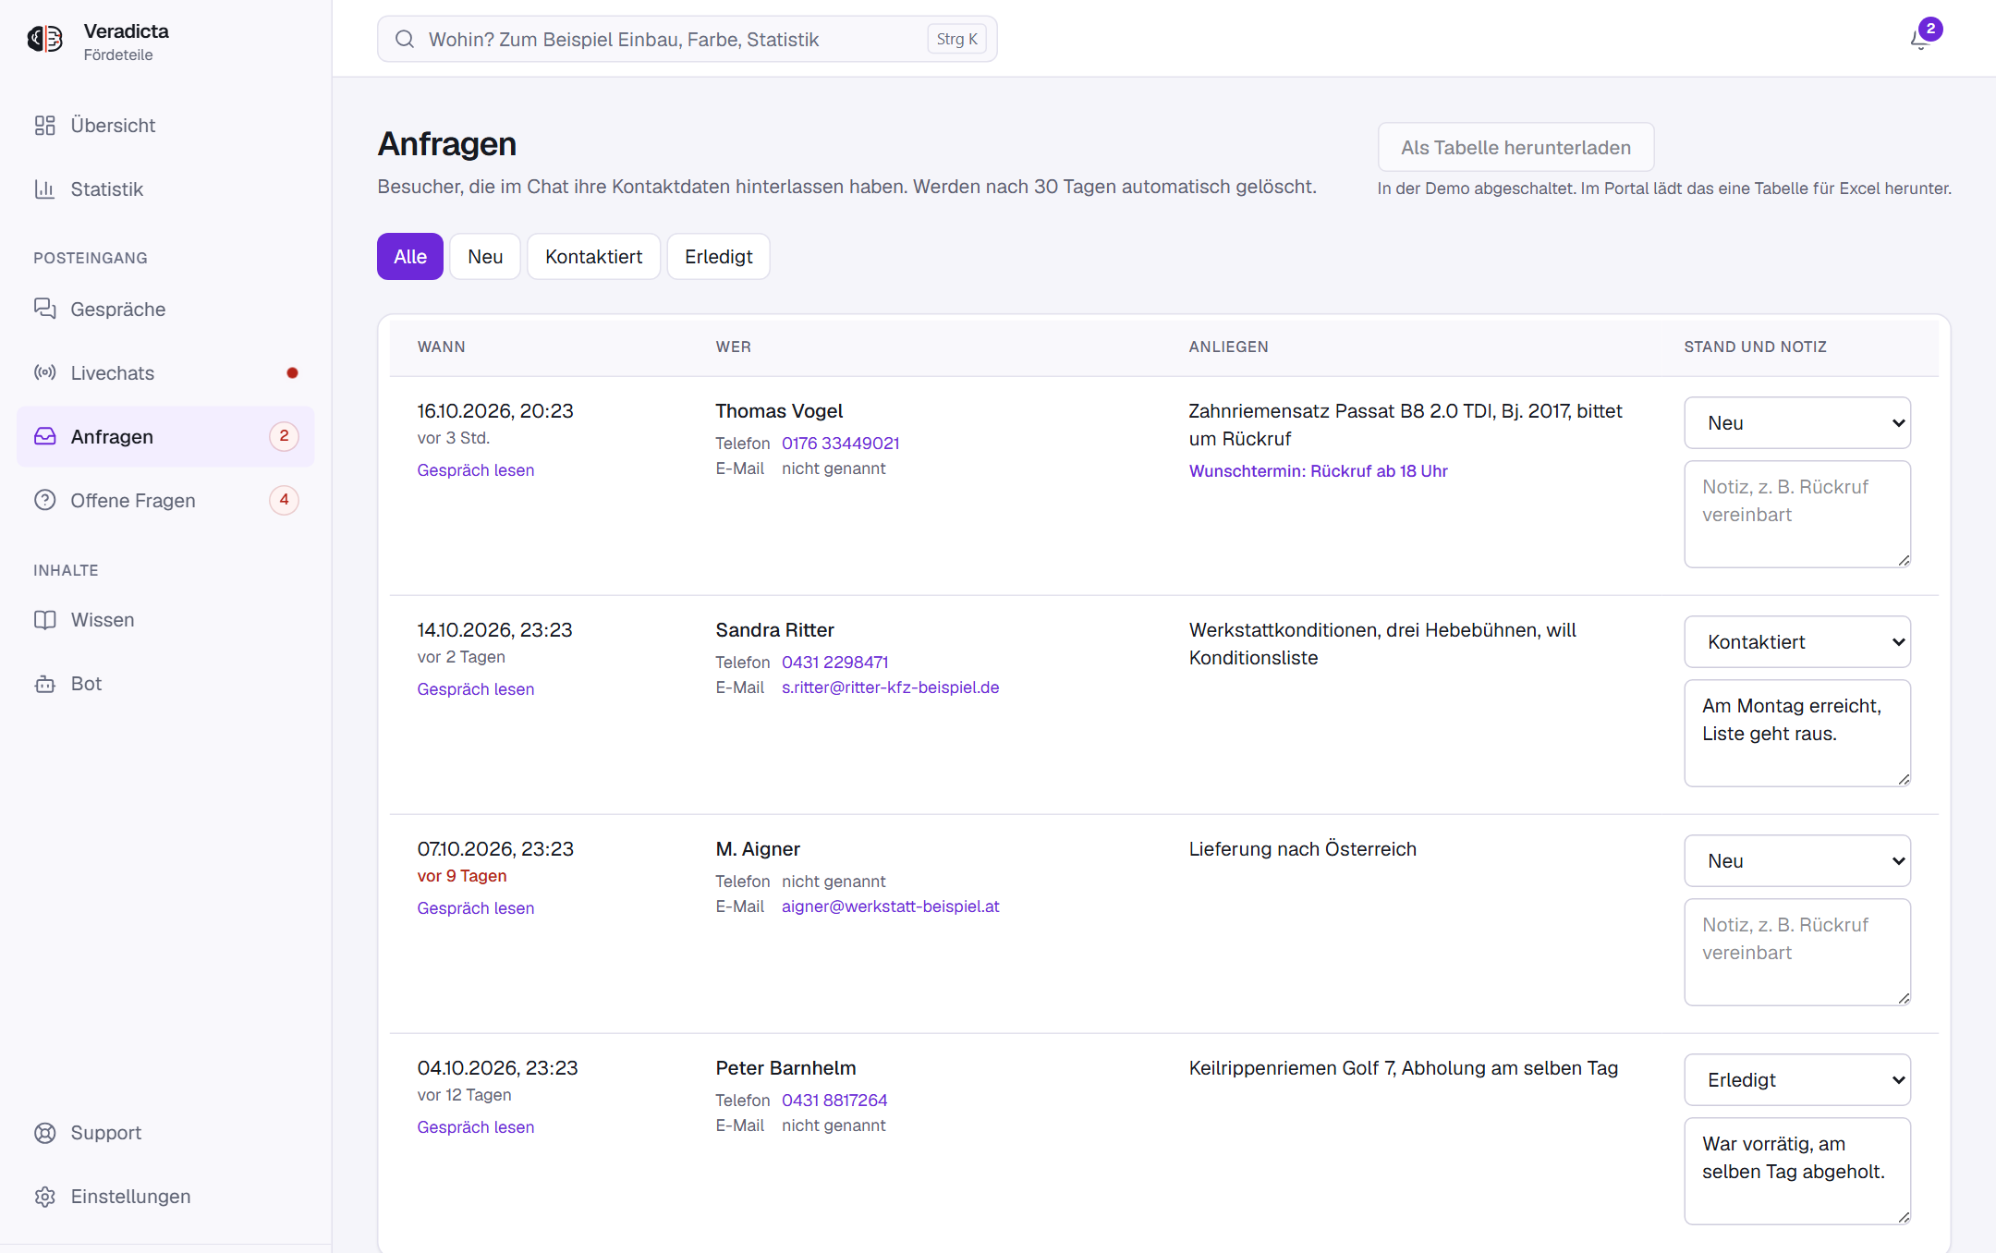Screen dimensions: 1996x1253
Task: Open Gespräch lesen for Sandra Ritter
Action: tap(476, 689)
